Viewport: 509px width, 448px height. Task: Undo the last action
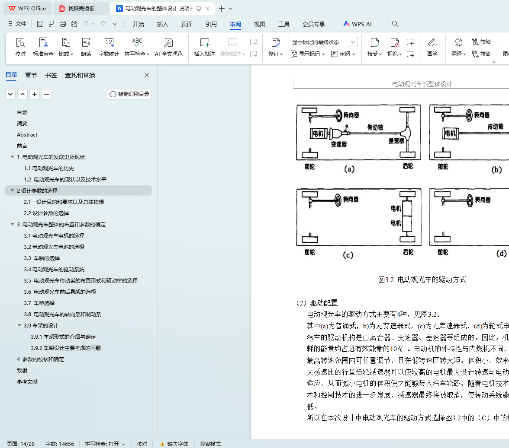[x=86, y=24]
